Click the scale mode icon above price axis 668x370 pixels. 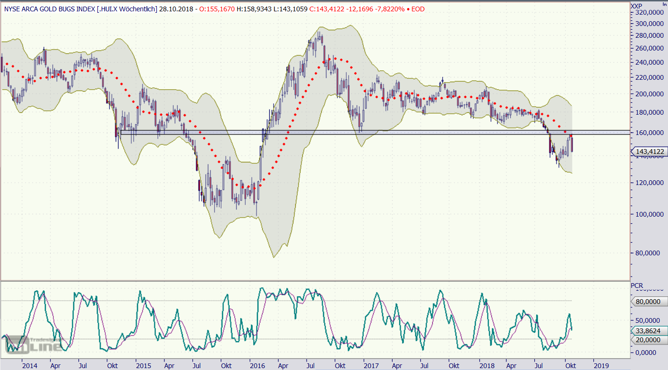[663, 3]
